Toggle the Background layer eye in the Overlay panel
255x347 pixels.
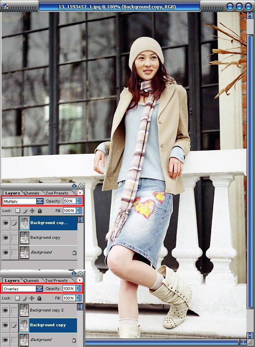pyautogui.click(x=5, y=340)
